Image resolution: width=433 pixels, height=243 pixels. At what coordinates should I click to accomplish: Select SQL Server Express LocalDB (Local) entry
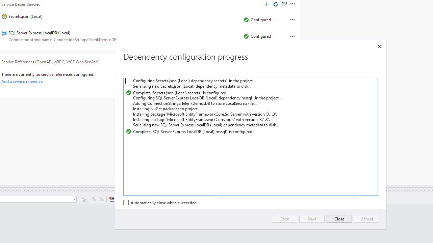click(x=39, y=33)
